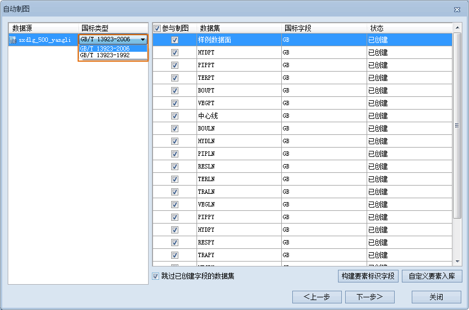Uncheck the PIPPT row checkbox
Image resolution: width=469 pixels, height=310 pixels.
[174, 65]
